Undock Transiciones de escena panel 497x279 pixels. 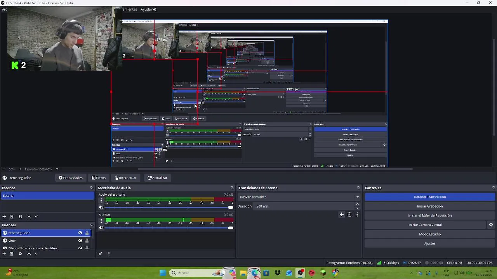[x=358, y=188]
